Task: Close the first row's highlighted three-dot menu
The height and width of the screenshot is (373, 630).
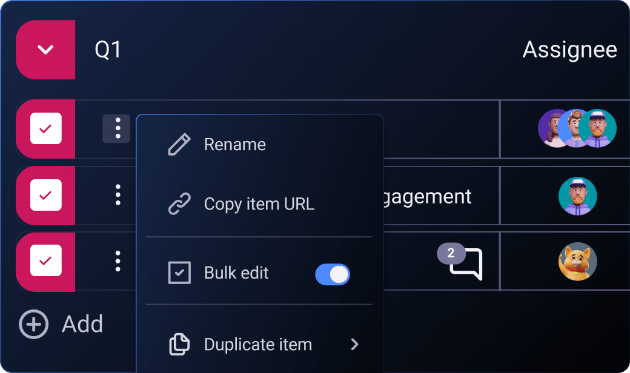Action: coord(116,128)
